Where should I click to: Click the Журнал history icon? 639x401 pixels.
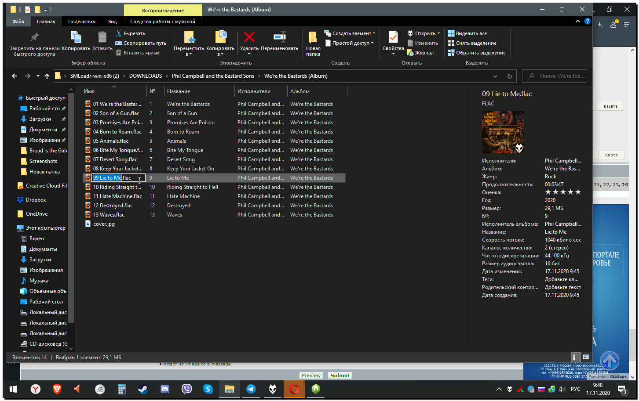(x=410, y=53)
